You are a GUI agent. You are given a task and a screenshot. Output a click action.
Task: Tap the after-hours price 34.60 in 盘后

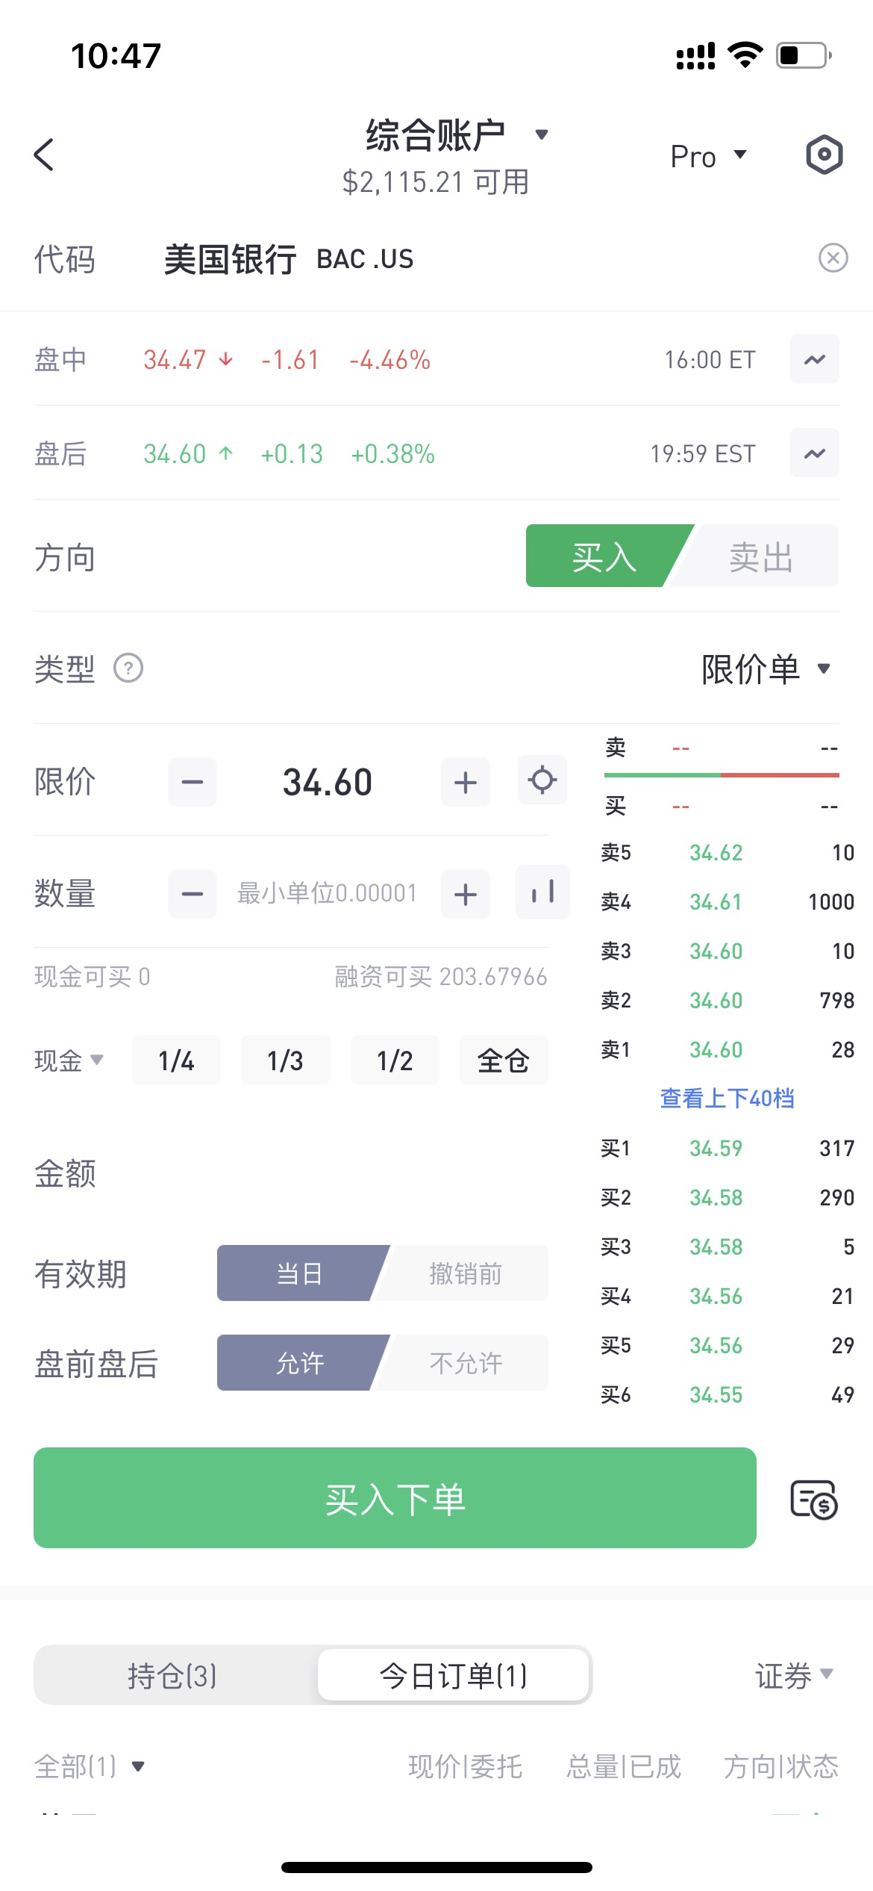175,454
